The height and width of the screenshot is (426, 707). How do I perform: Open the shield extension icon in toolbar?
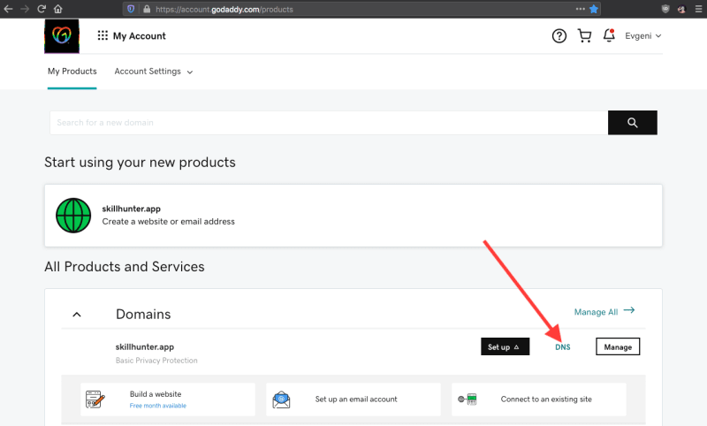click(x=665, y=9)
